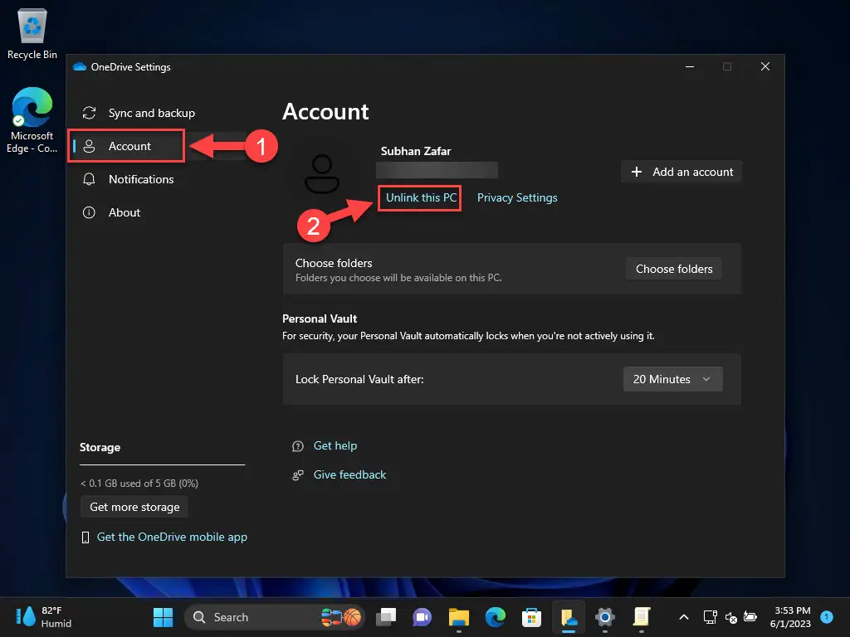The height and width of the screenshot is (637, 850).
Task: Open the weather widget showing 82°F
Action: (43, 617)
